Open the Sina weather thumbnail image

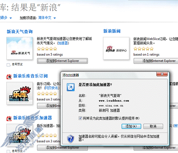coord(20,48)
